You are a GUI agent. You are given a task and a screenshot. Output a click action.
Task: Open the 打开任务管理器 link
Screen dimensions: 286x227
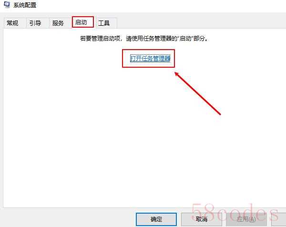[150, 58]
